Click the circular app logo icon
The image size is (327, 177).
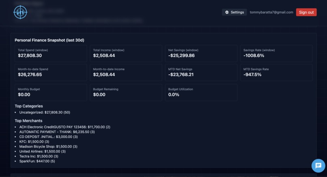click(20, 12)
